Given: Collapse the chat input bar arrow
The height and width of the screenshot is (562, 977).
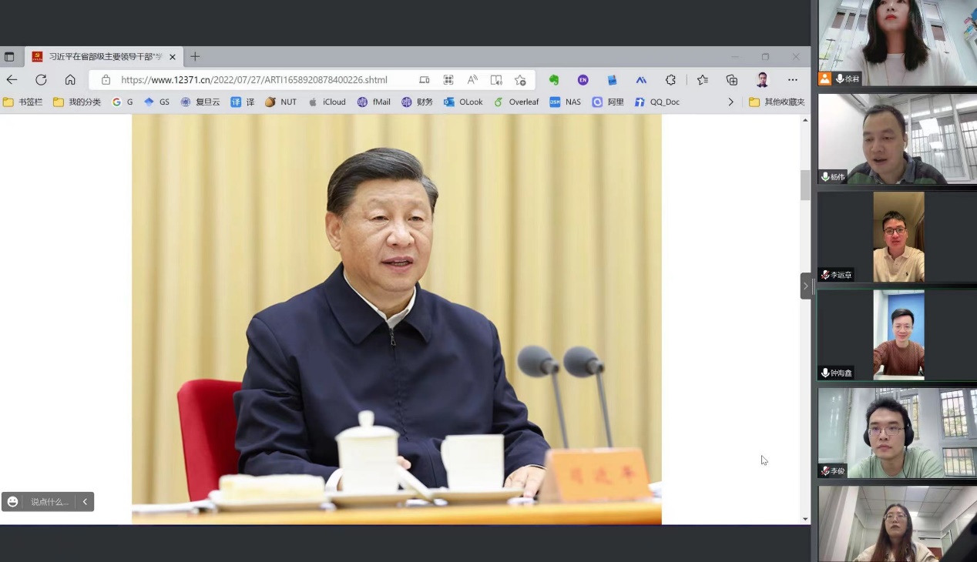Looking at the screenshot, I should (85, 502).
